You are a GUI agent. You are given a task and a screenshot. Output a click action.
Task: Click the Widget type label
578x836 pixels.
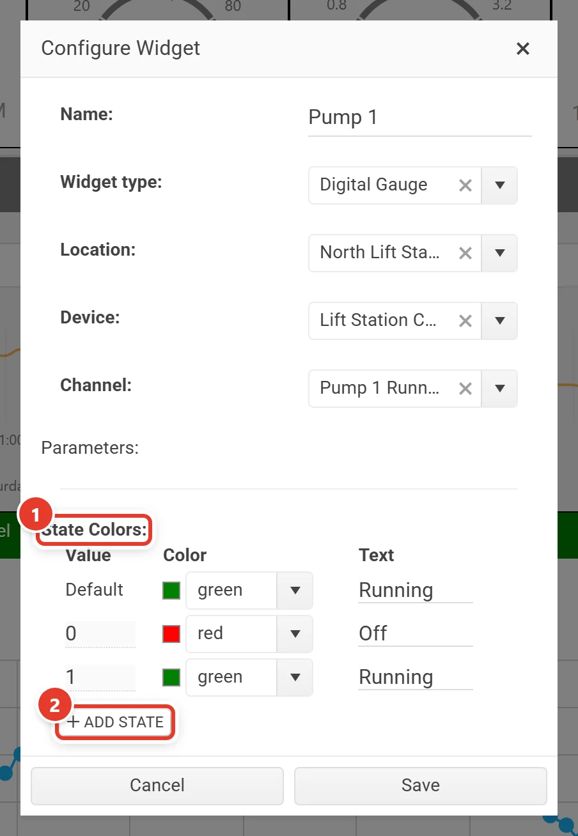pyautogui.click(x=111, y=182)
